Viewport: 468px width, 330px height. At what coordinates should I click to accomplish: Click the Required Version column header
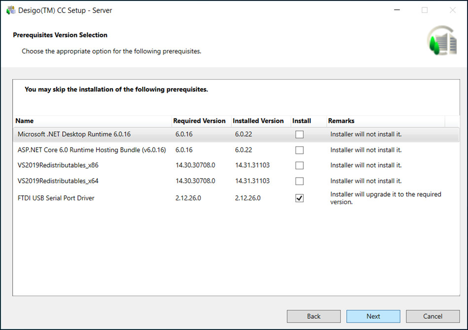pyautogui.click(x=199, y=121)
